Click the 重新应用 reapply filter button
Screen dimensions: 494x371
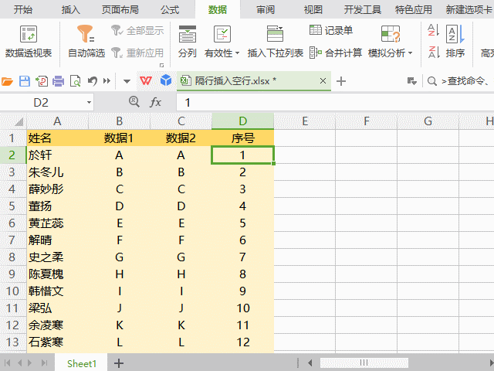137,53
